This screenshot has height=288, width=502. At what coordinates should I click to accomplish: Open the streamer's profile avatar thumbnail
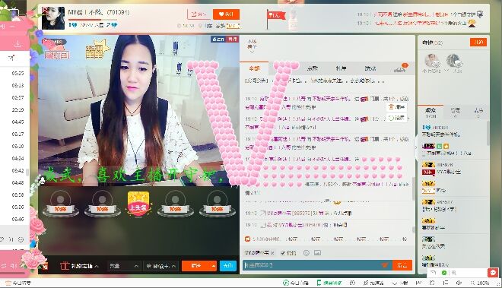coord(53,18)
